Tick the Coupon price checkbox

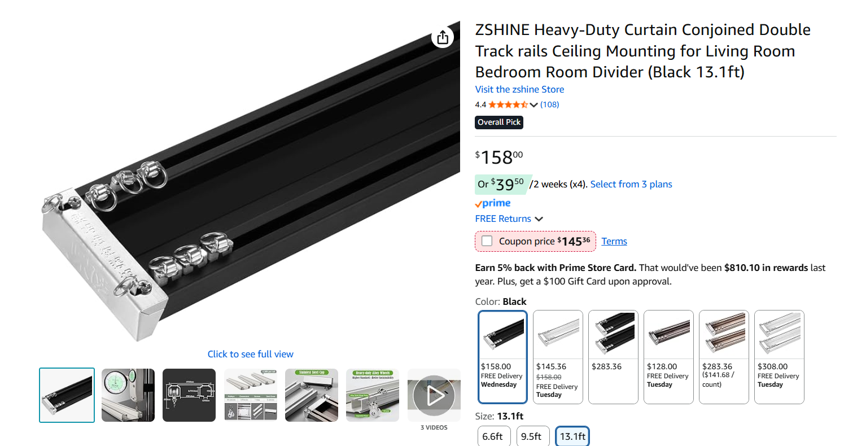pos(487,241)
